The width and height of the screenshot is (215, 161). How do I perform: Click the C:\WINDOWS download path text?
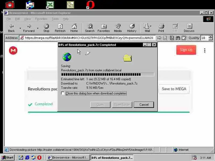pyautogui.click(x=112, y=83)
